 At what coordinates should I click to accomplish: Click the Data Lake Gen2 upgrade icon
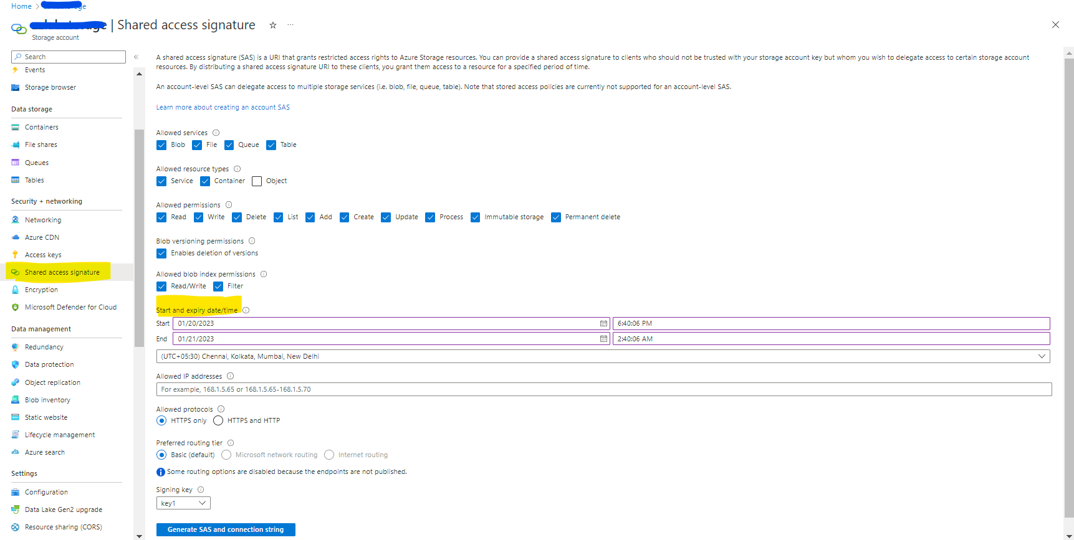(x=16, y=509)
